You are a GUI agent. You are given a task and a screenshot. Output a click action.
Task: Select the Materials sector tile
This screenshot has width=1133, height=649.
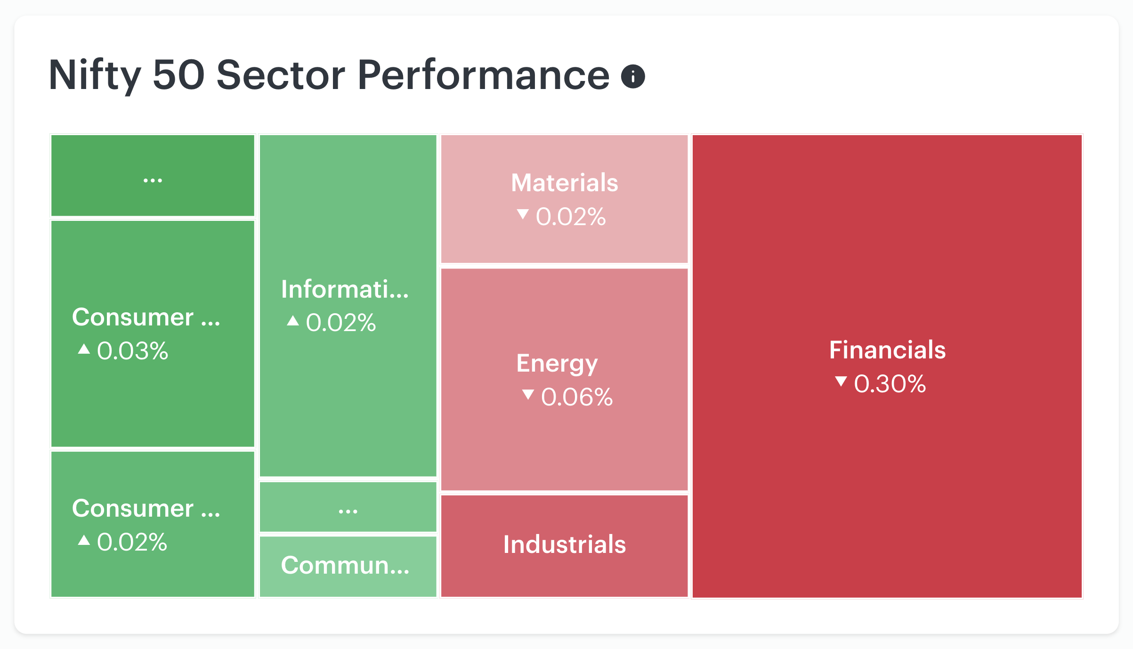click(564, 199)
